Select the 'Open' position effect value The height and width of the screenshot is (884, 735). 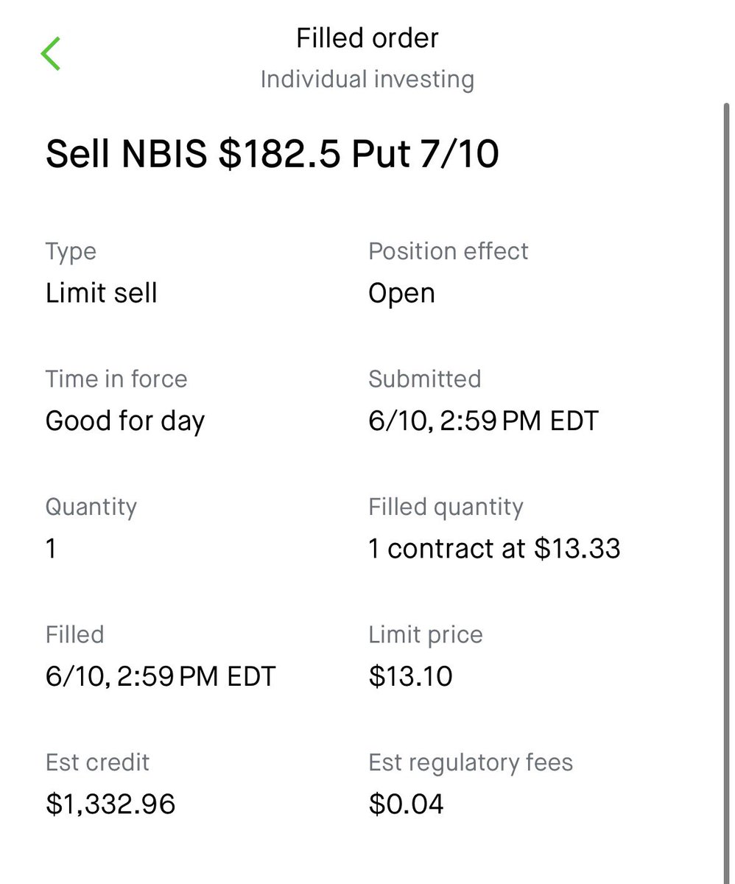401,294
